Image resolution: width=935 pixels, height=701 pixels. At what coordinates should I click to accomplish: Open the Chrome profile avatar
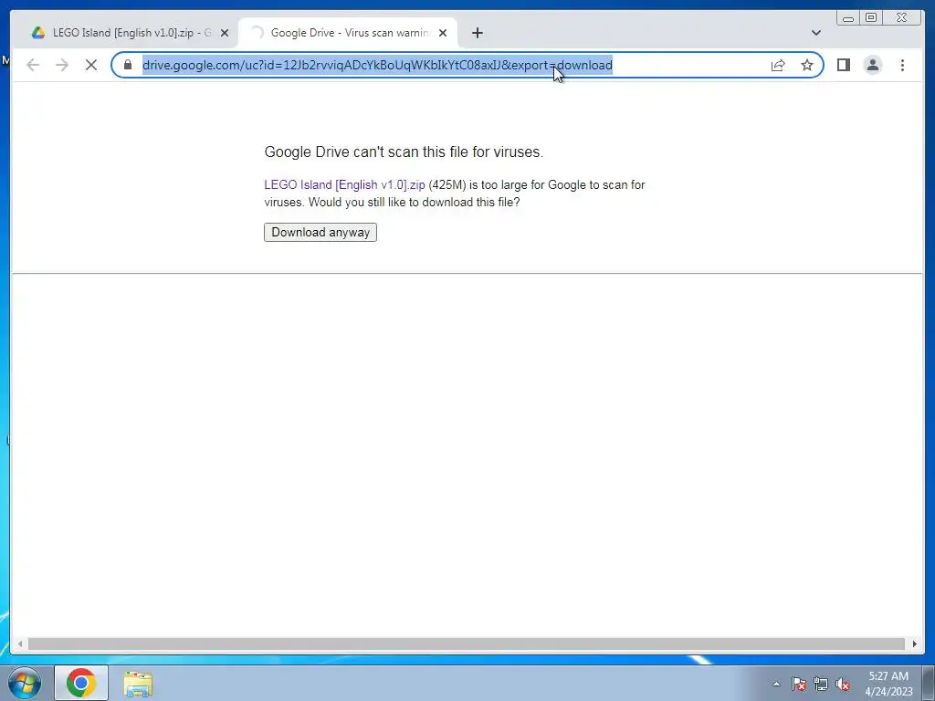tap(872, 65)
